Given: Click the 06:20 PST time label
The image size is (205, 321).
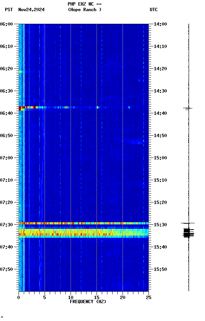Looking at the screenshot, I should click(x=6, y=69).
